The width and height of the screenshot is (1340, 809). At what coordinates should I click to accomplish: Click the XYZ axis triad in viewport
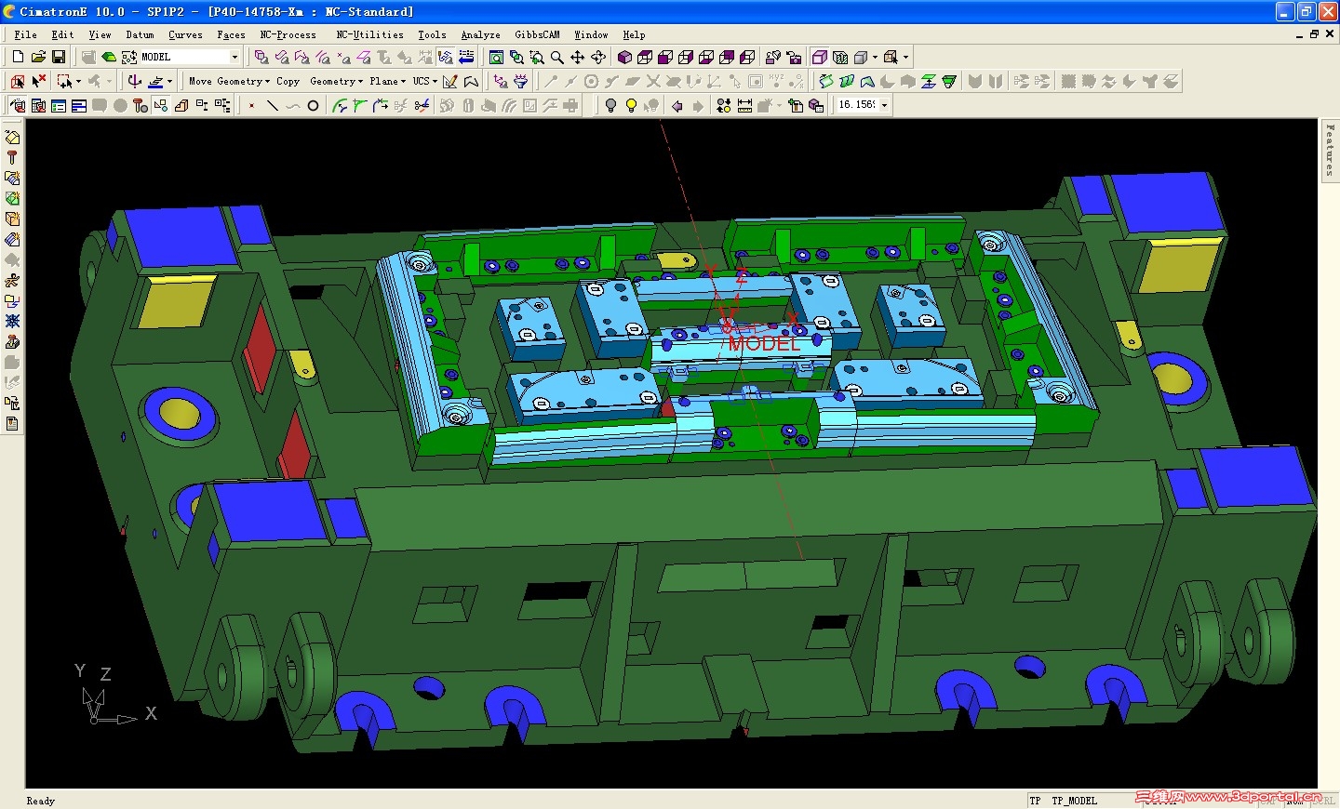click(114, 695)
